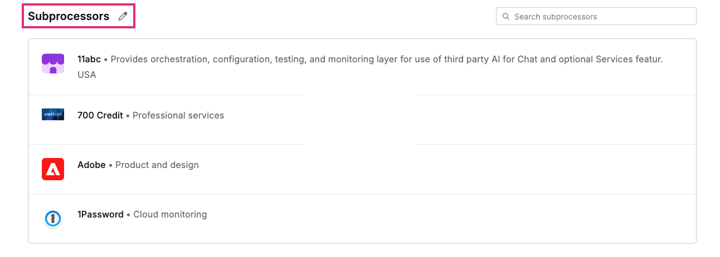Click the 11abc purple storefront logo

(53, 64)
